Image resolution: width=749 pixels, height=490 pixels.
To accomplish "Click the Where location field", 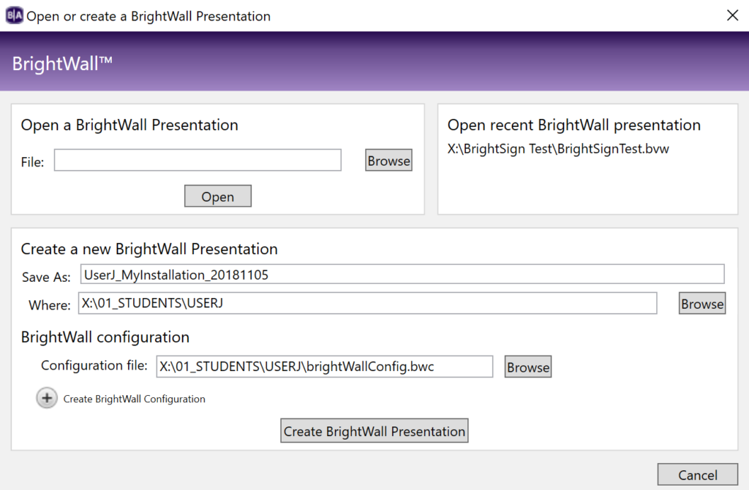I will (x=368, y=303).
